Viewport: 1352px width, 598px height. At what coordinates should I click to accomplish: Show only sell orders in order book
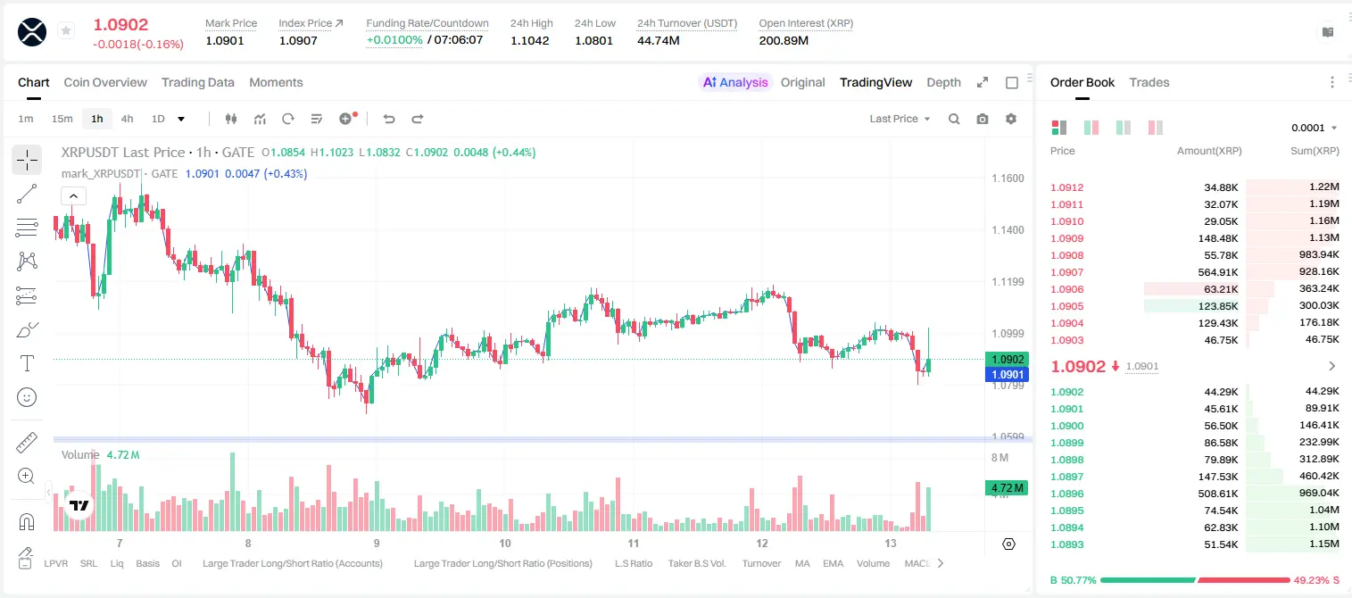pyautogui.click(x=1156, y=128)
